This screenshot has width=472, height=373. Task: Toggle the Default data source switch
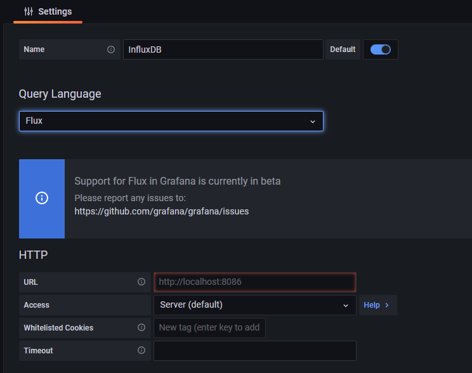click(x=381, y=49)
